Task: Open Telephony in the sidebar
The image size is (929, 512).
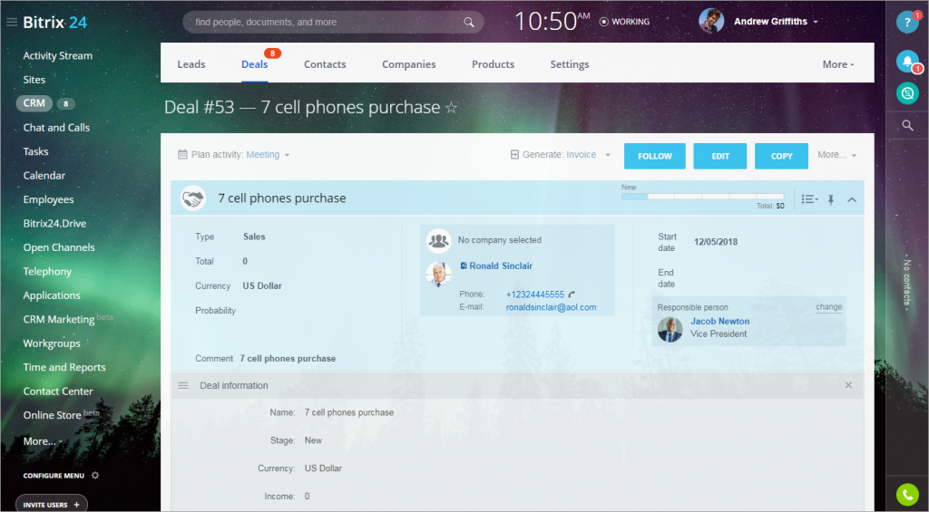Action: point(47,272)
